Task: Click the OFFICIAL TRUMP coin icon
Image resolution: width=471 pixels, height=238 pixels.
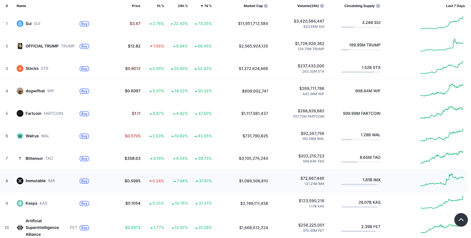Action: (20, 46)
